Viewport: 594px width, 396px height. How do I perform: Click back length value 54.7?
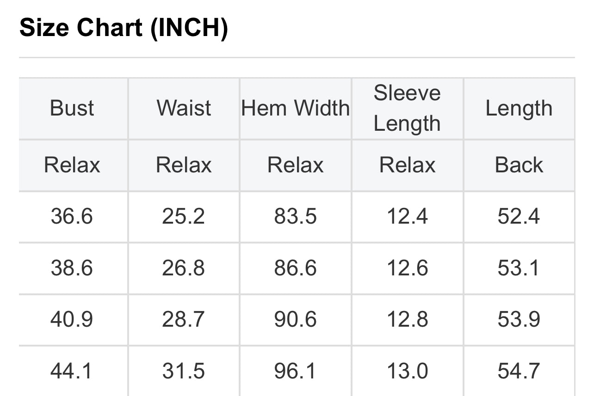point(519,372)
